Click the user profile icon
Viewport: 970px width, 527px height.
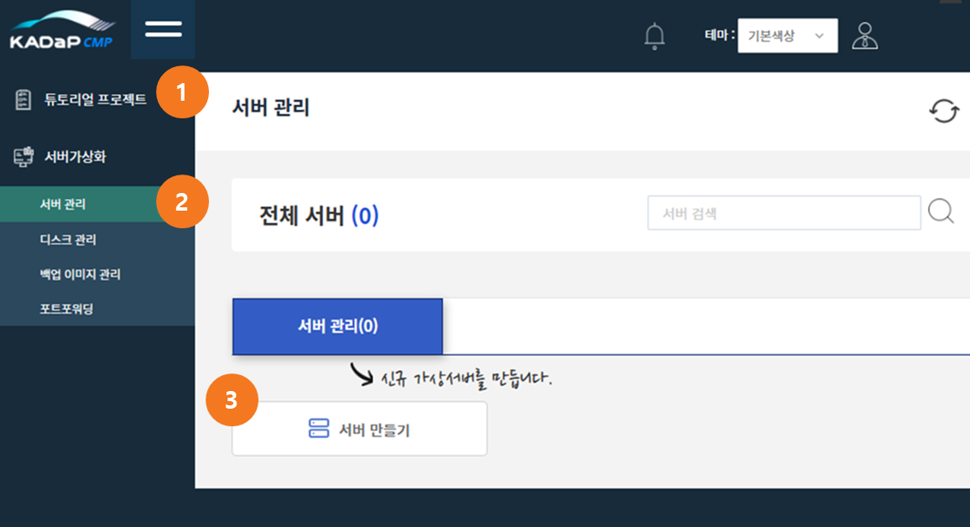[864, 36]
